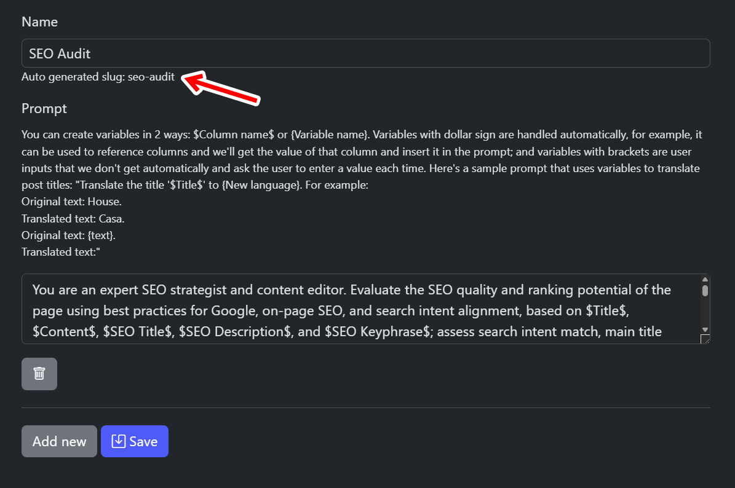Image resolution: width=735 pixels, height=488 pixels.
Task: Click the trash icon to delete prompt
Action: 39,374
